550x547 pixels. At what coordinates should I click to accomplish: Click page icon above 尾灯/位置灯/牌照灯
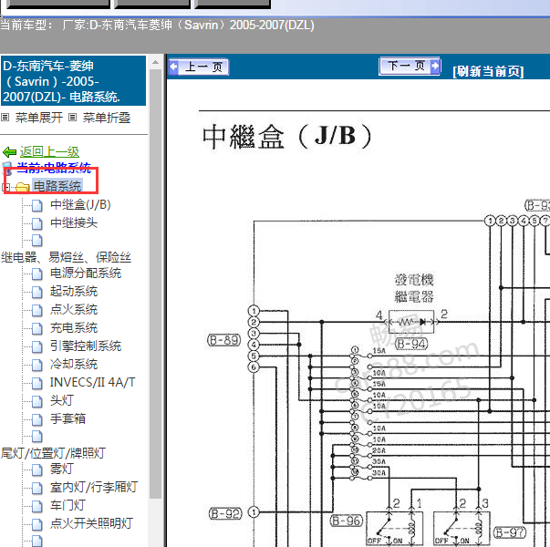click(37, 437)
